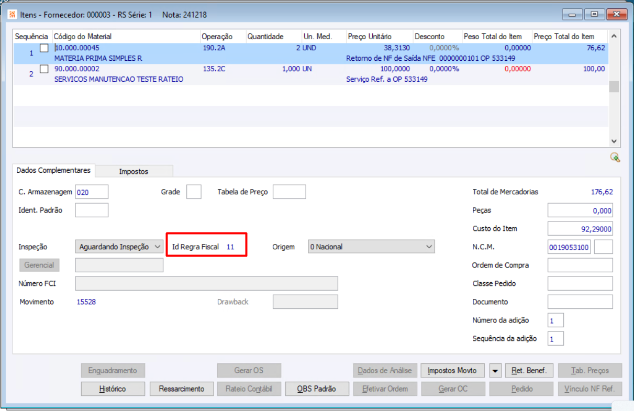
Task: Click the Peças input field
Action: (x=580, y=210)
